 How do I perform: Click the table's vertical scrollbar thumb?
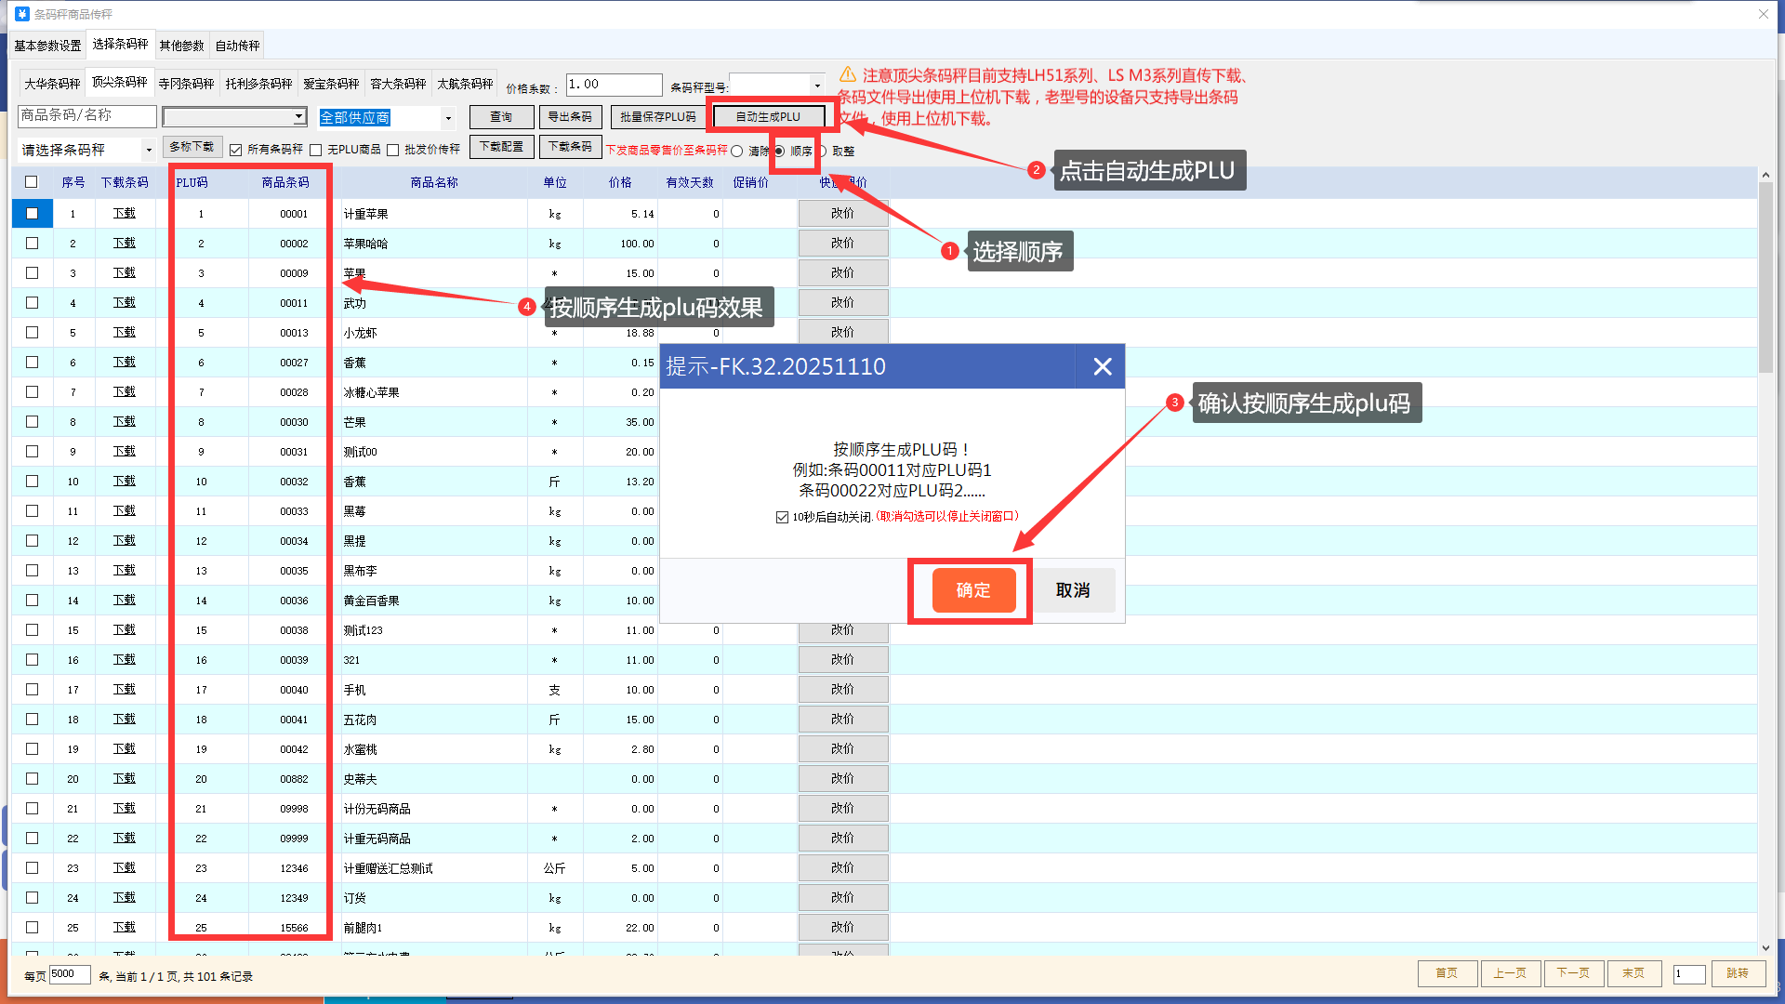[x=1765, y=279]
